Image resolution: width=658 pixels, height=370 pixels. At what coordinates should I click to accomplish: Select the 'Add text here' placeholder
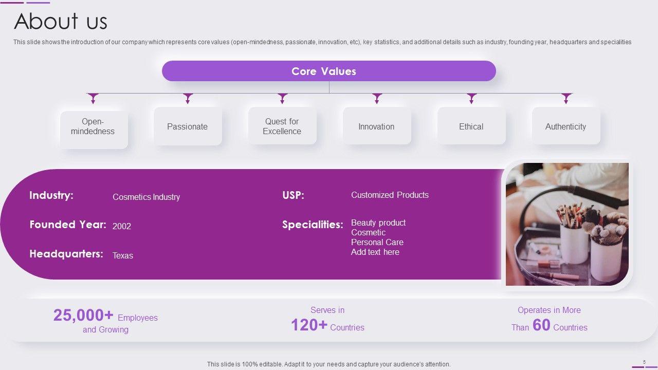375,252
